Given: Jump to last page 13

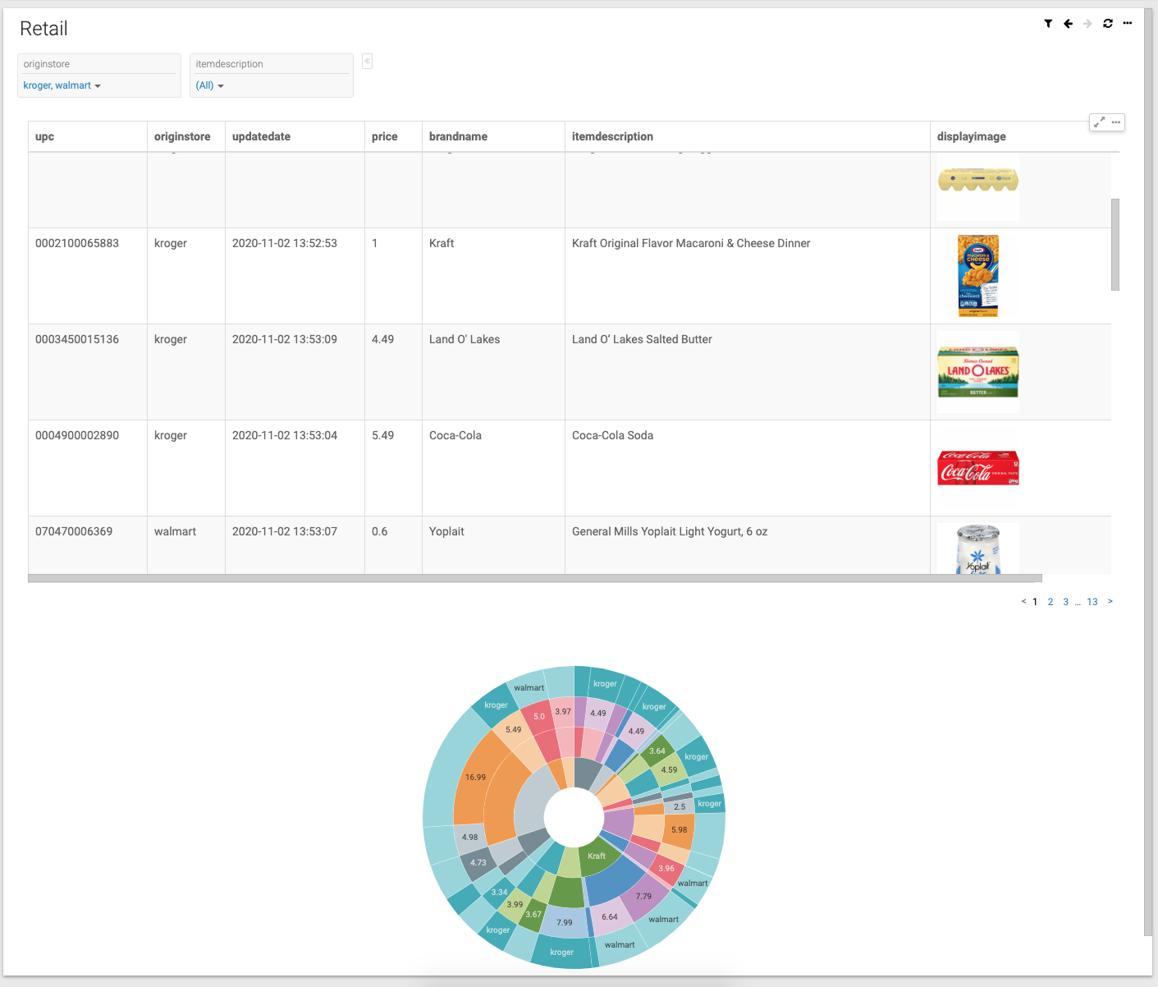Looking at the screenshot, I should [1092, 602].
